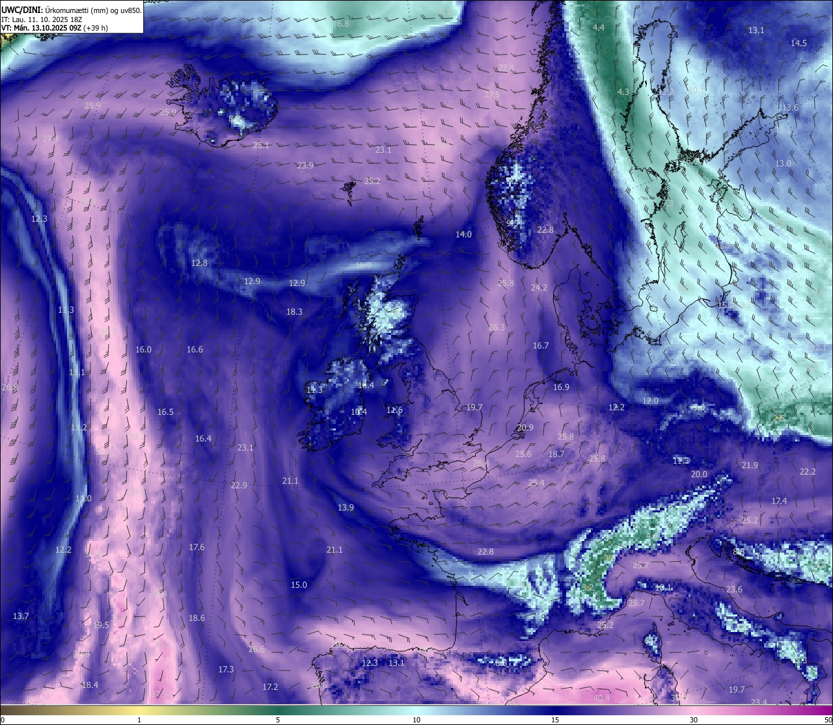Click the 26.3 value in the North Sea
This screenshot has width=833, height=725.
(497, 327)
